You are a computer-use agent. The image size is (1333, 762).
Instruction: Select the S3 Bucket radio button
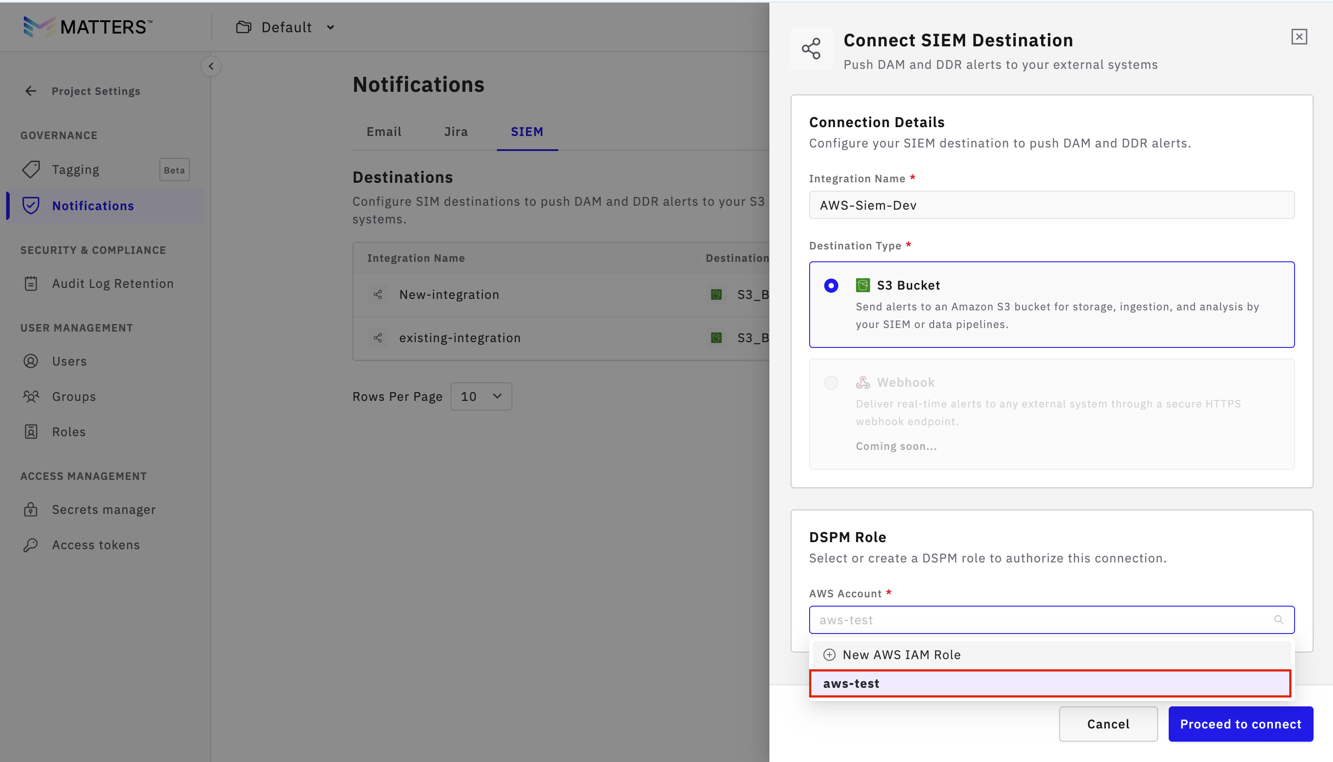click(831, 286)
